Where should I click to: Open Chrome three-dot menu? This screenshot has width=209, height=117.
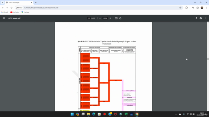(x=206, y=8)
